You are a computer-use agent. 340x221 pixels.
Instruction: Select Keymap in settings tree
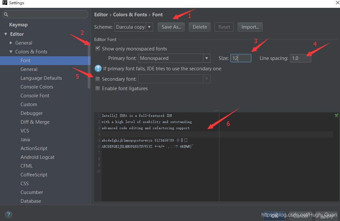[19, 25]
